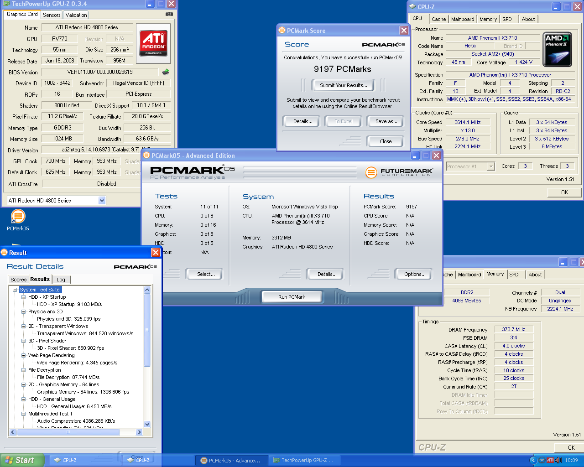Open the Log tab in Result window
This screenshot has height=467, width=584.
(61, 280)
